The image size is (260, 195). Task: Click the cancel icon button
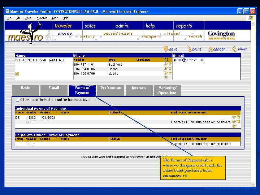coord(217,49)
